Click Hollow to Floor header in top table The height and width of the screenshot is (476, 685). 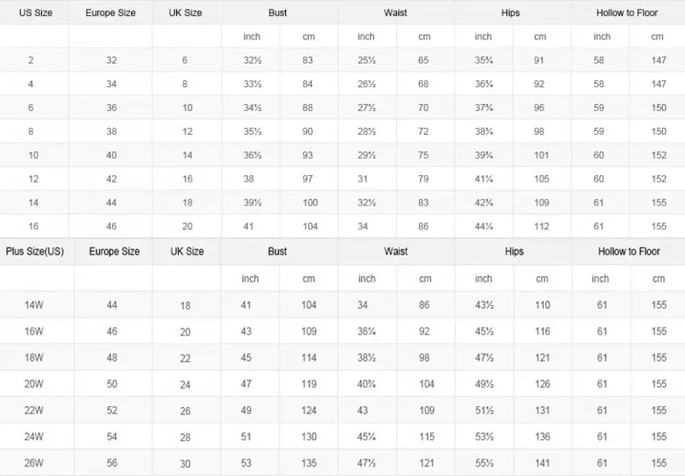tap(627, 13)
